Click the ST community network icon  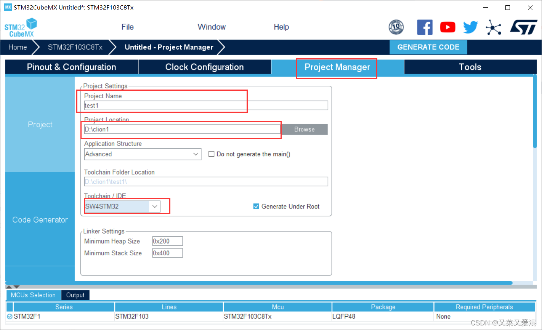(x=493, y=27)
